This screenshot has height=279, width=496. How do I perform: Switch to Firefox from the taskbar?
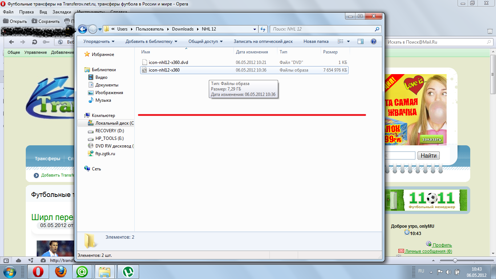pos(61,271)
